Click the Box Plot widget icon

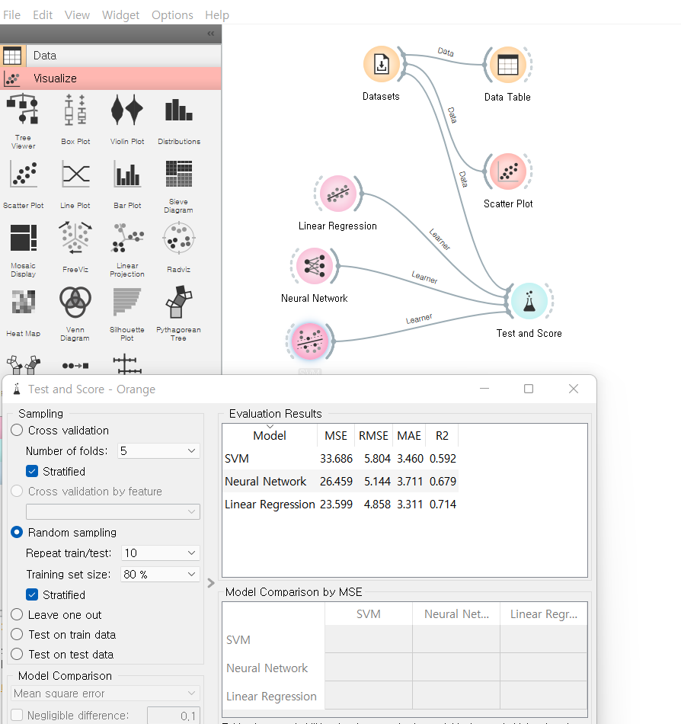tap(75, 111)
